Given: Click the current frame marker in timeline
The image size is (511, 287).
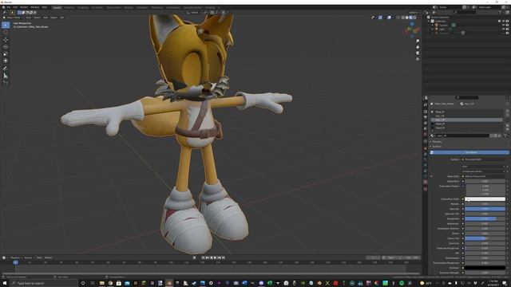Looking at the screenshot, I should click(x=15, y=262).
